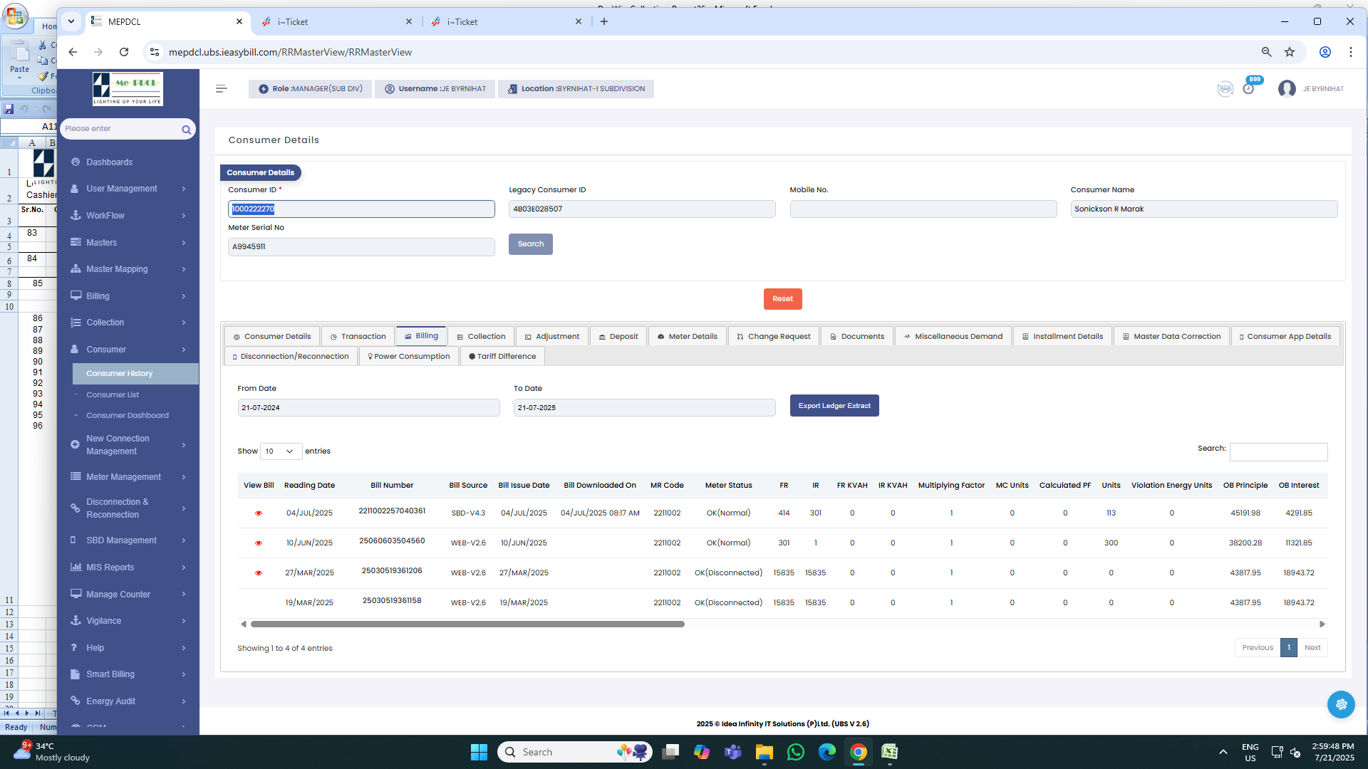Collapse the Consumer sidebar menu

pyautogui.click(x=128, y=350)
